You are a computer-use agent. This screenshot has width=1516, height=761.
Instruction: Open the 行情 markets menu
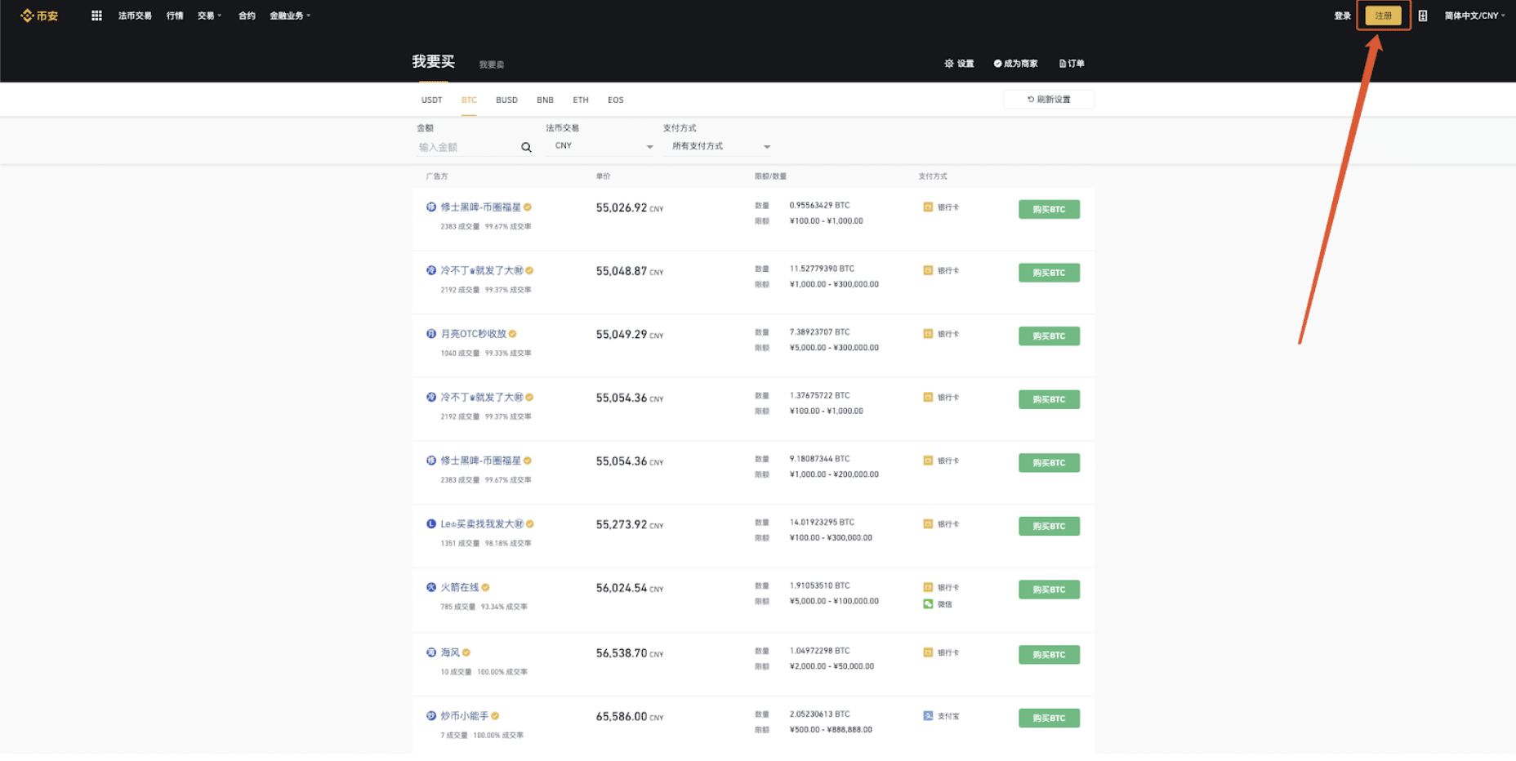click(175, 16)
